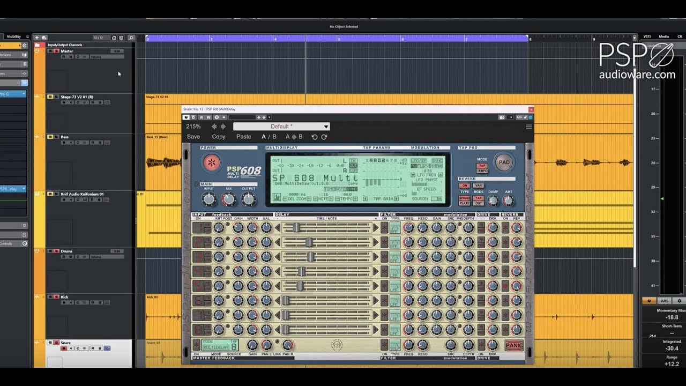The width and height of the screenshot is (686, 386).
Task: Toggle the PSP 608 red power button
Action: [211, 162]
